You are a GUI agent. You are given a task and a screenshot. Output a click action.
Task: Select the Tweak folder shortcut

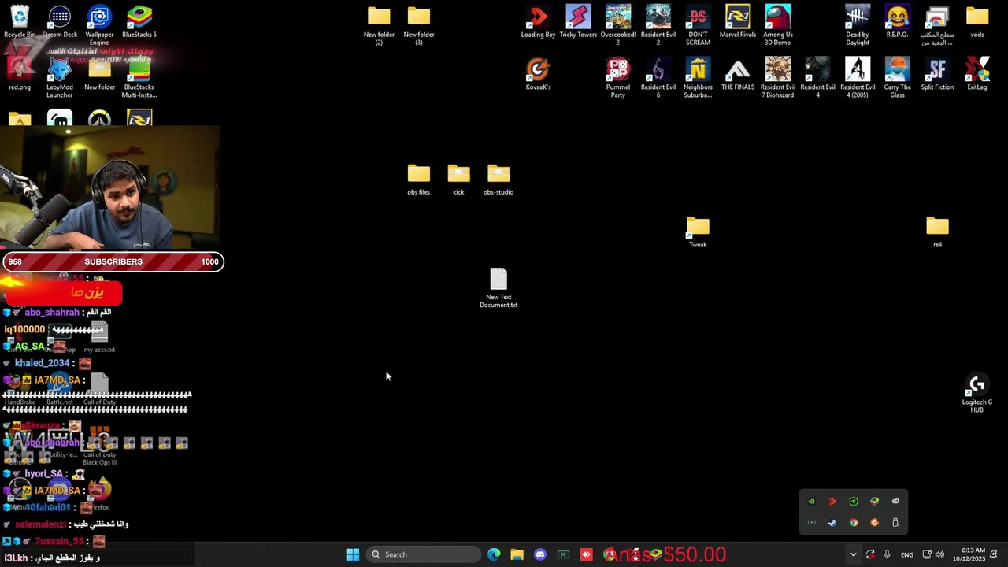[698, 232]
